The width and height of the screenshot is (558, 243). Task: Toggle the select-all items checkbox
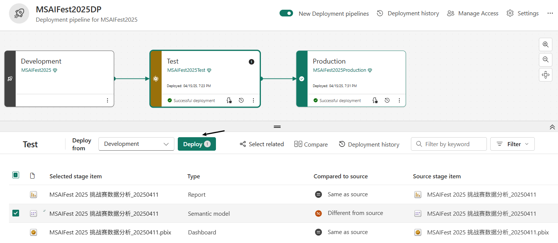[x=16, y=175]
